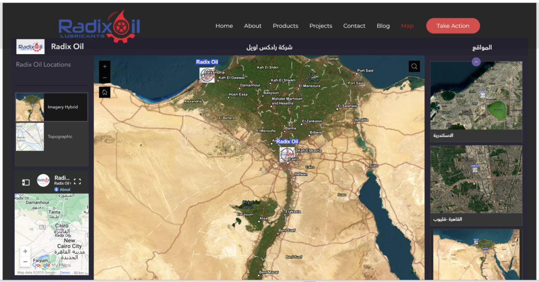The width and height of the screenshot is (539, 282).
Task: Click the شركة رادكس اويل title
Action: click(269, 47)
